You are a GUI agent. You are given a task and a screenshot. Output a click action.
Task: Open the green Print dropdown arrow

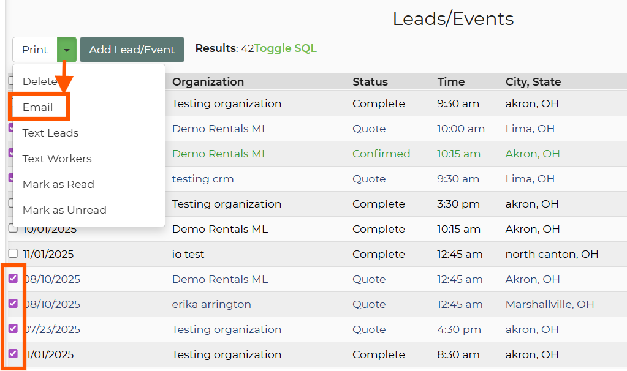(67, 50)
